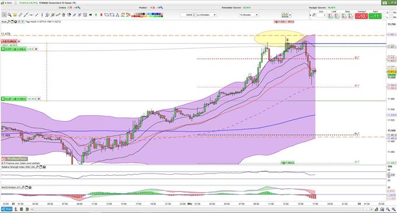397x213 pixels.
Task: Open the order panel wrench settings
Action: [x=314, y=15]
